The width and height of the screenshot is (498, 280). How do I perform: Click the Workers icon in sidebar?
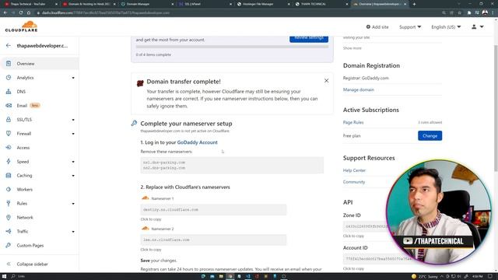[9, 189]
